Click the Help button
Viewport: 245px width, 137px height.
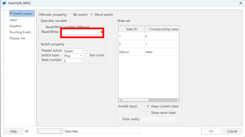coord(13,131)
